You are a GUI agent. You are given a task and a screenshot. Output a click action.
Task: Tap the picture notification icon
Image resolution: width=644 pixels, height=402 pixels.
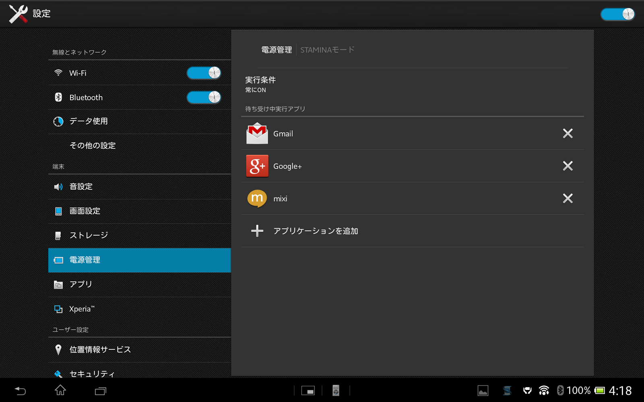click(483, 390)
